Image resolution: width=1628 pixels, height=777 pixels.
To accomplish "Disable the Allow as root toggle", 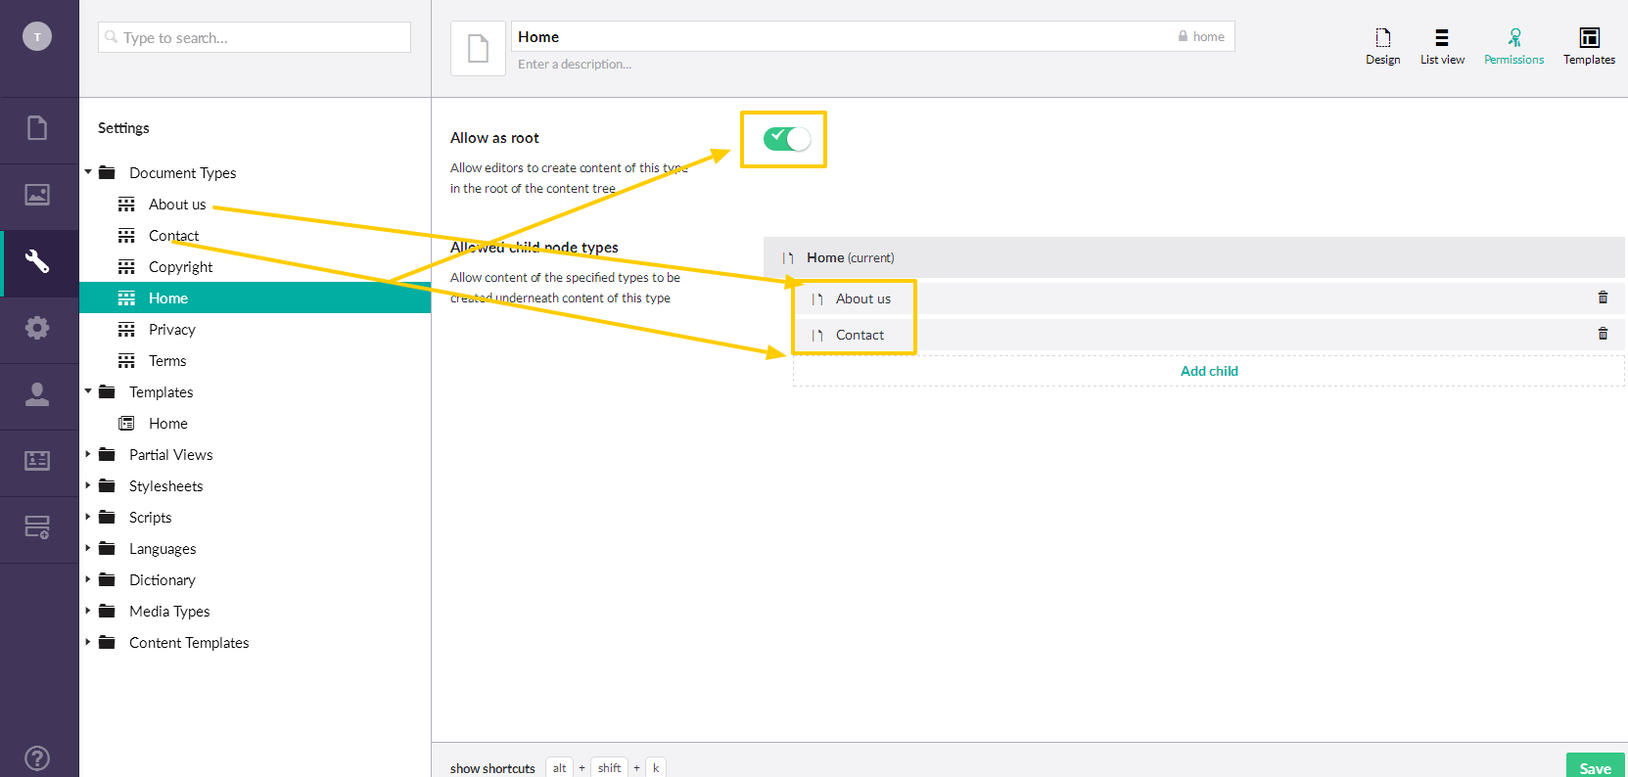I will click(787, 139).
